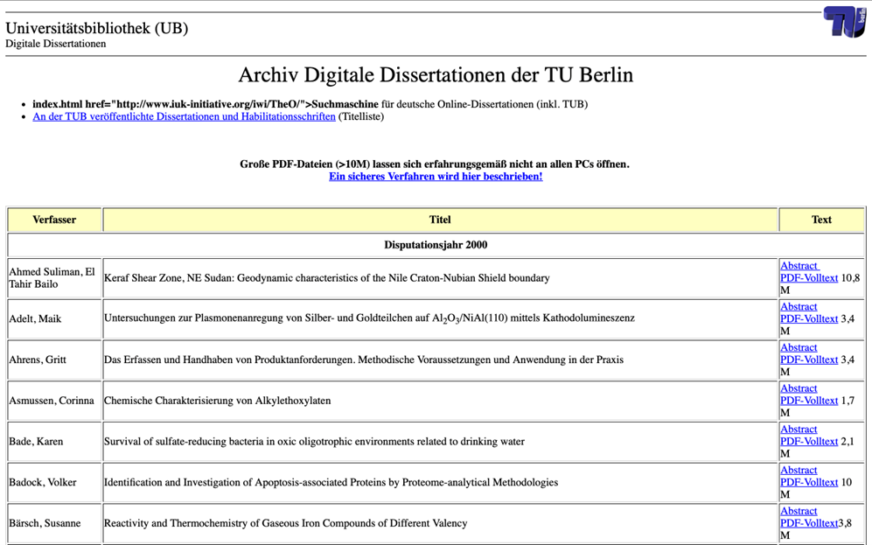Click title 'Reactivity and Thermochemistry of Gaseous Iron Compounds'
Viewport: 872px width, 545px height.
click(x=285, y=523)
